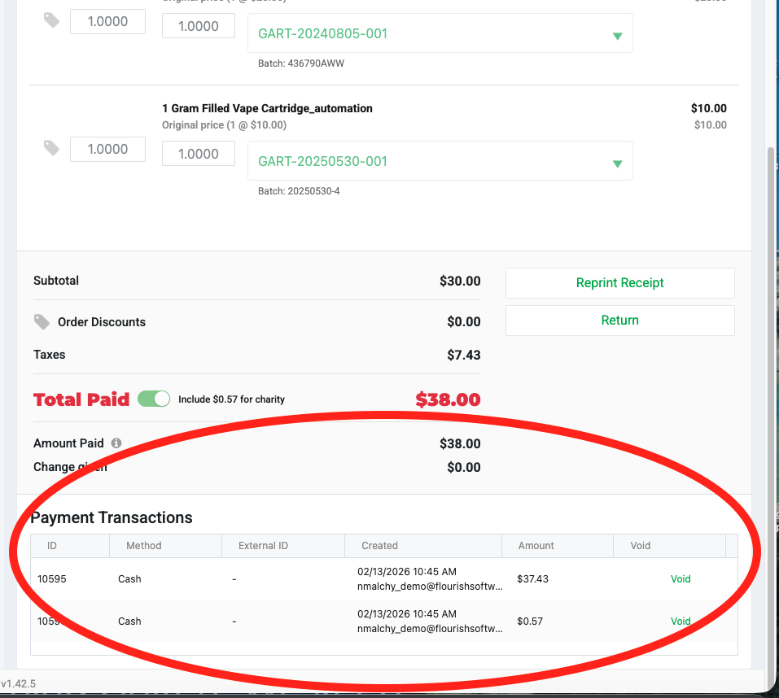
Task: Click the dropdown arrow for batch 436790AWW package
Action: click(617, 33)
